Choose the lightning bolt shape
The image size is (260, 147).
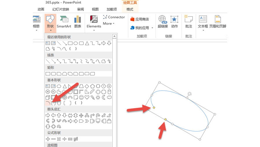[92, 98]
